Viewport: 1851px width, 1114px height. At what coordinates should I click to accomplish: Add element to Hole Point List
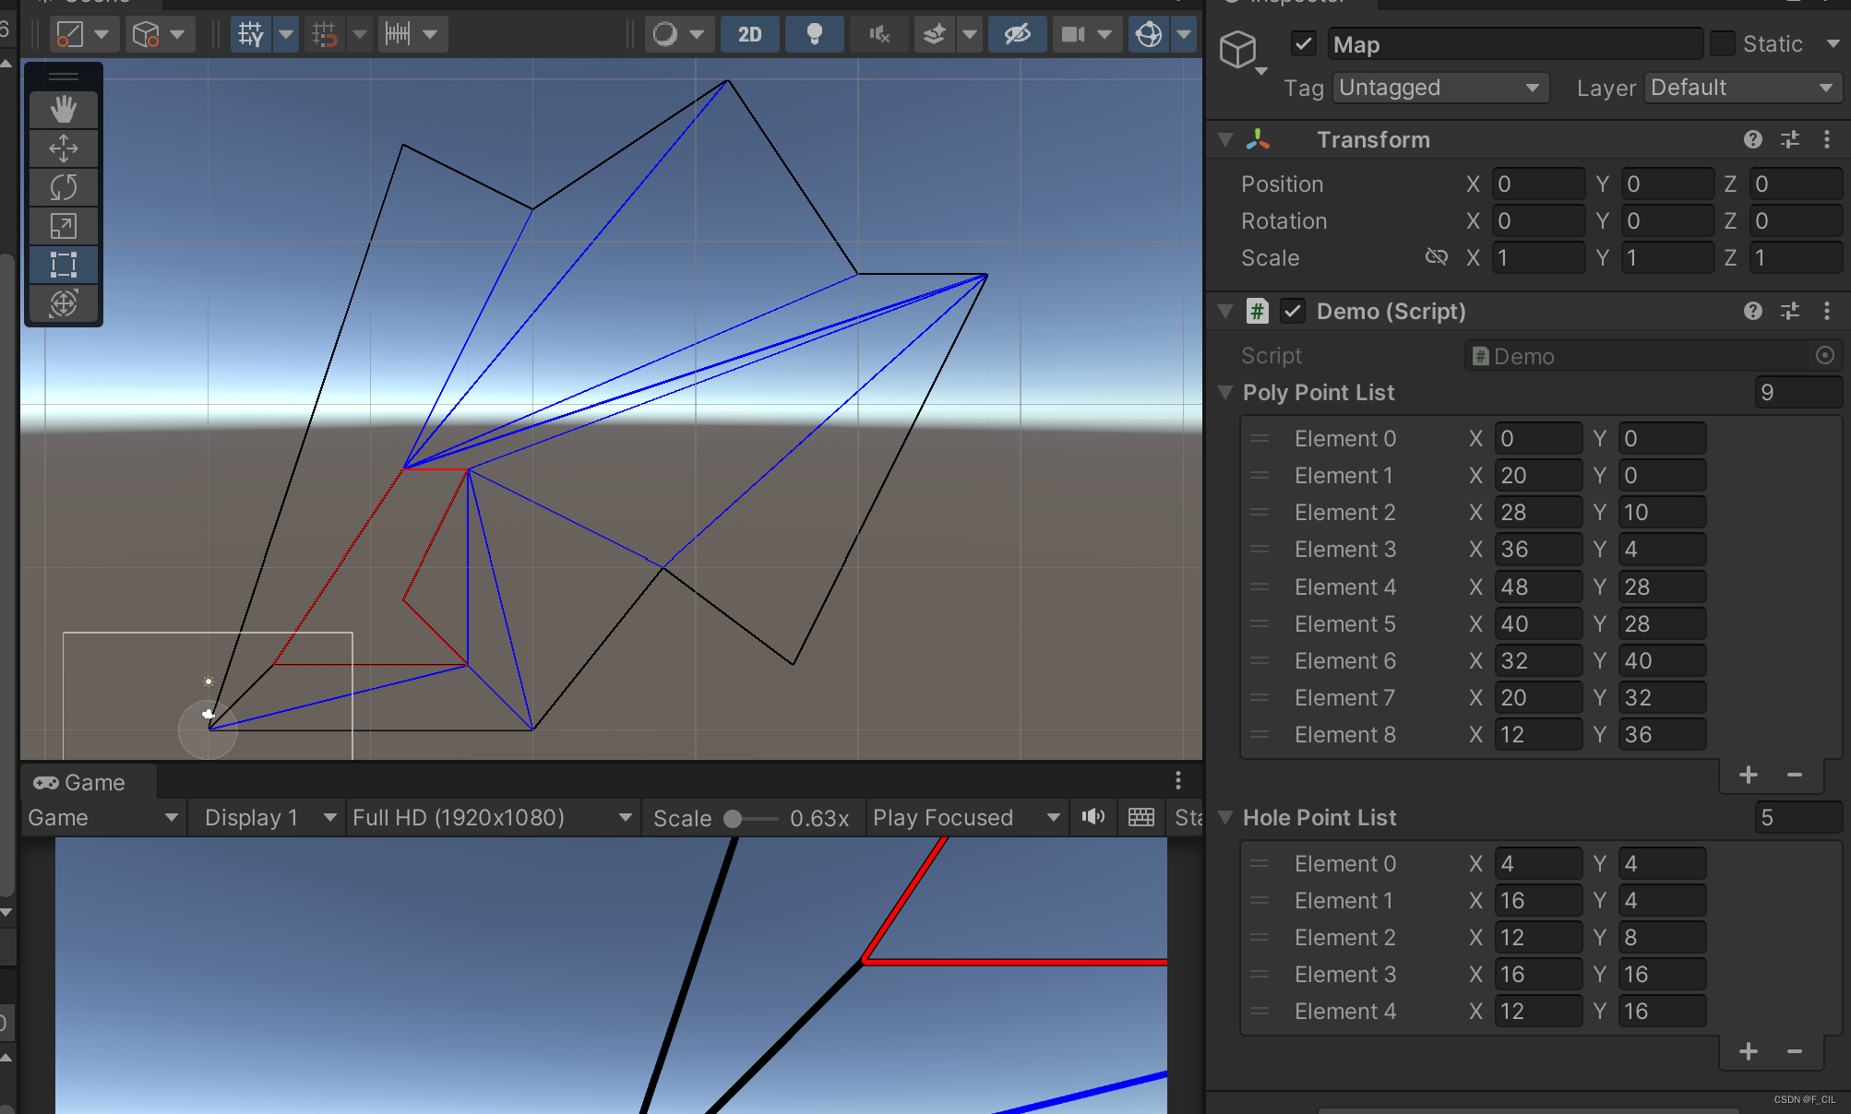click(x=1748, y=1051)
